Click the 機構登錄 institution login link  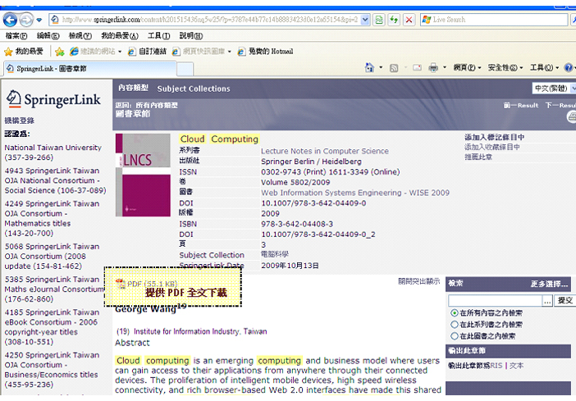point(20,121)
